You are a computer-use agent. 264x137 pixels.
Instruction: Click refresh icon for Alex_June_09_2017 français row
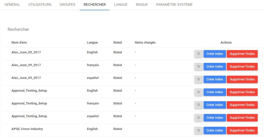(199, 67)
